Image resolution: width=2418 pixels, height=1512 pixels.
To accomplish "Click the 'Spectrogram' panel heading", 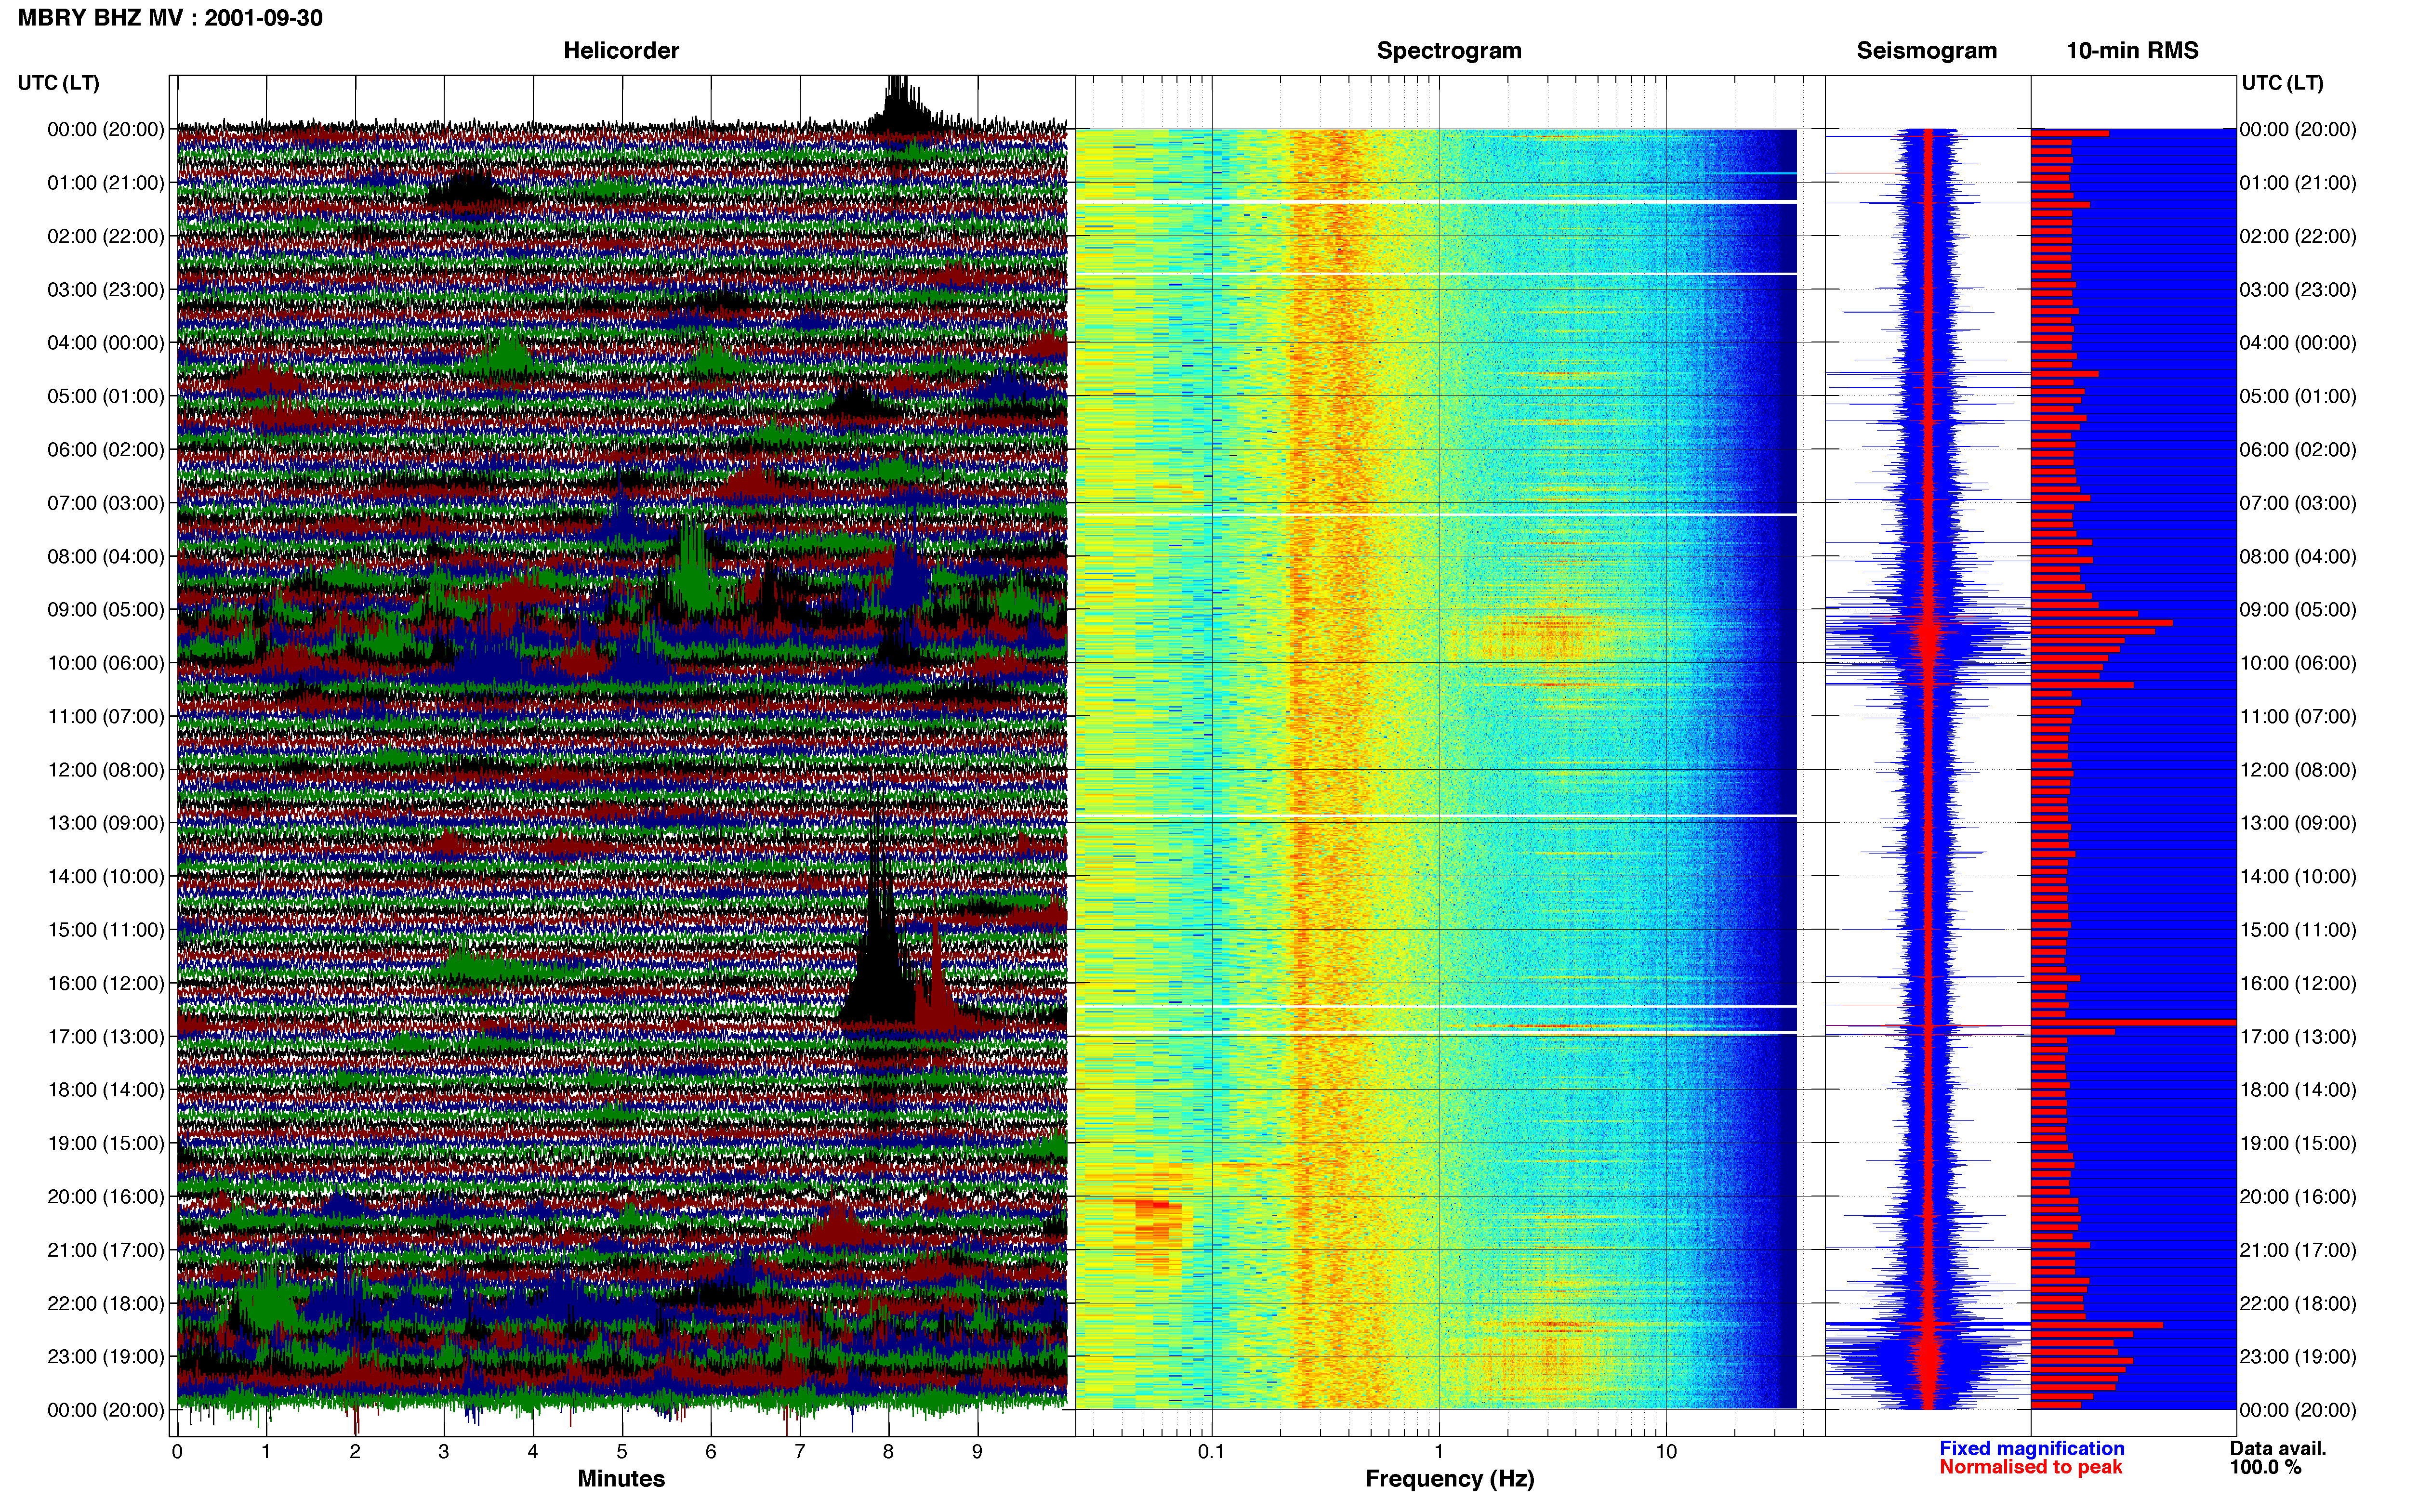I will point(1449,51).
